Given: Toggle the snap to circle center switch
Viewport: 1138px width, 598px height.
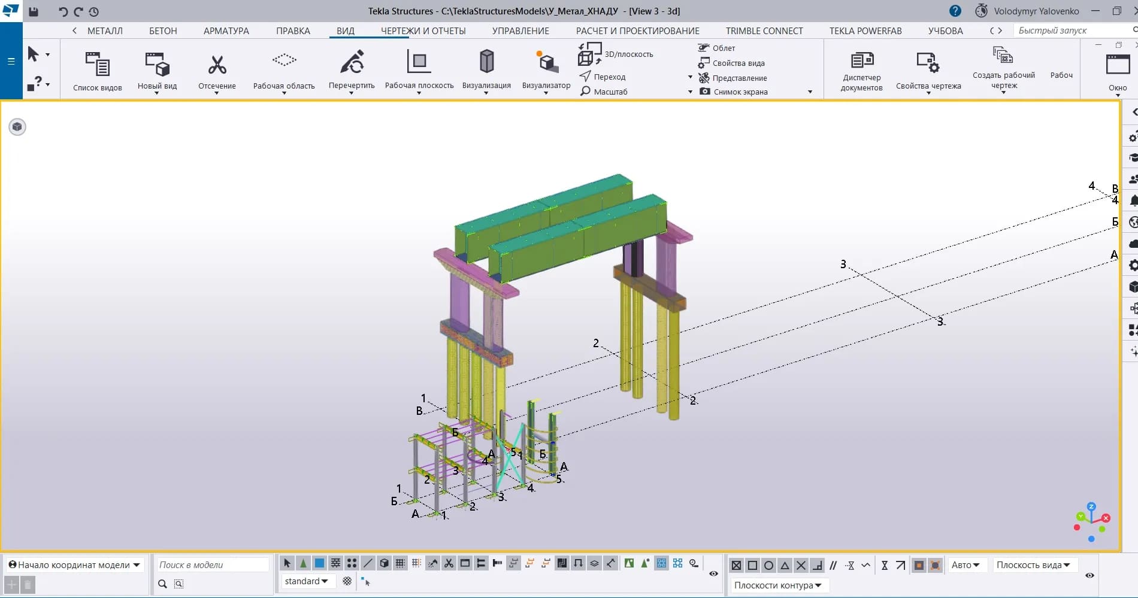Looking at the screenshot, I should coord(768,565).
